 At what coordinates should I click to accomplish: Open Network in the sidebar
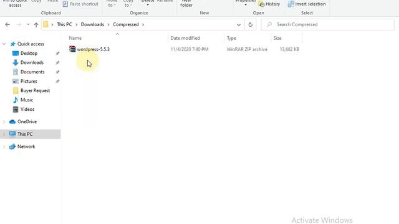26,147
